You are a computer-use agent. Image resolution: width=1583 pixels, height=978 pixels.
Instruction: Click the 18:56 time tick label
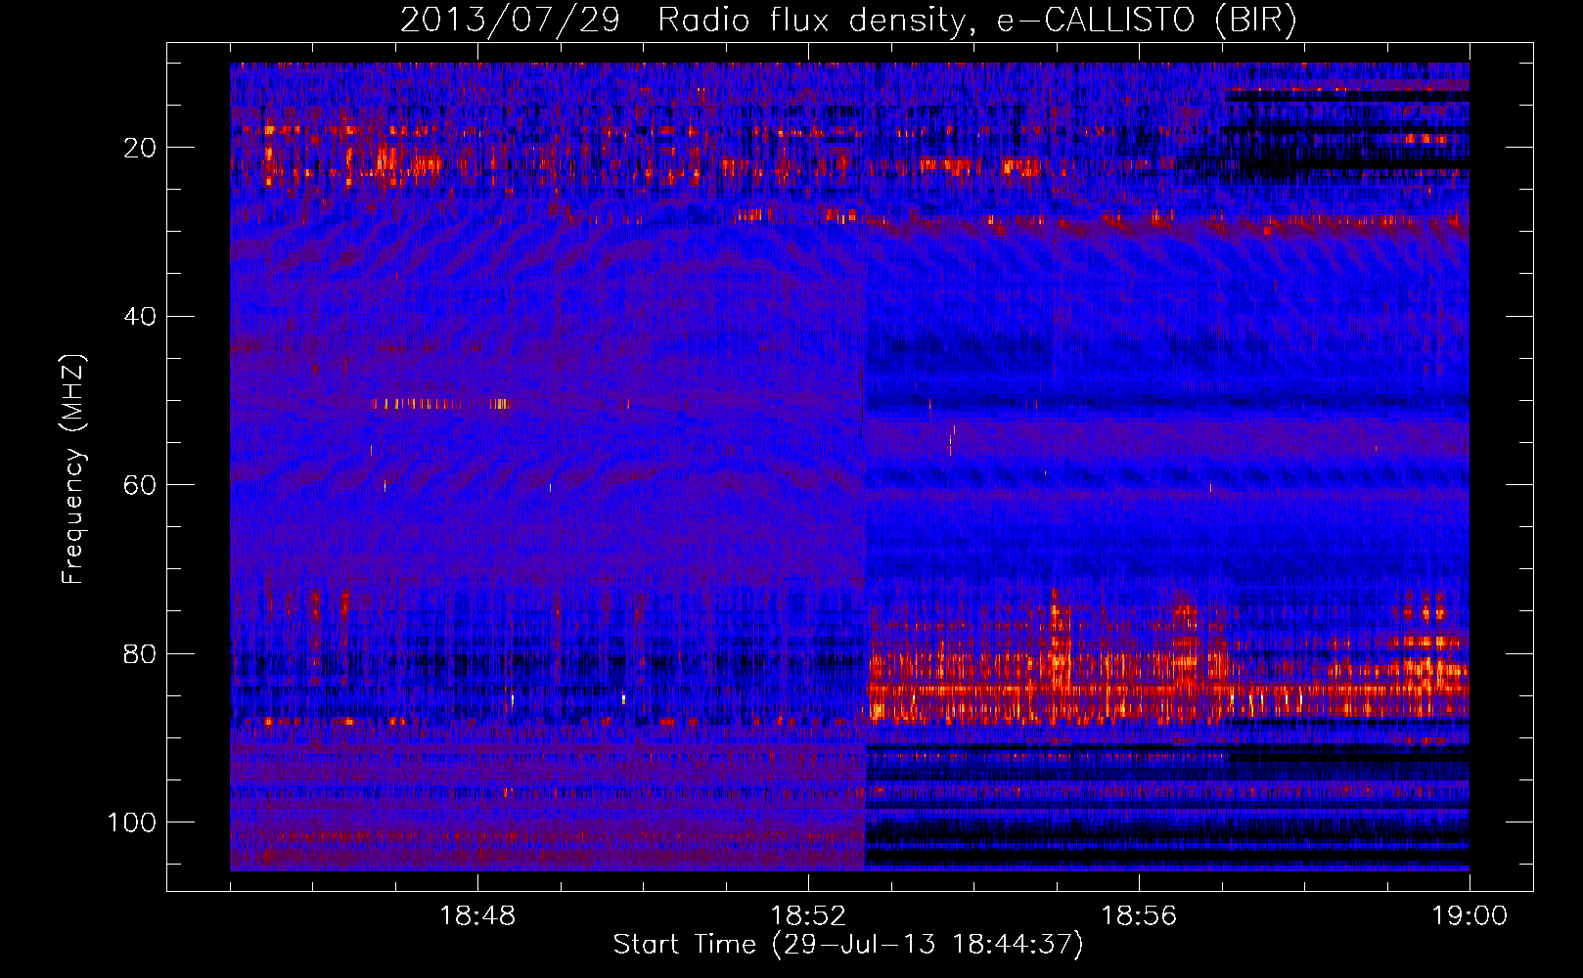(1139, 916)
